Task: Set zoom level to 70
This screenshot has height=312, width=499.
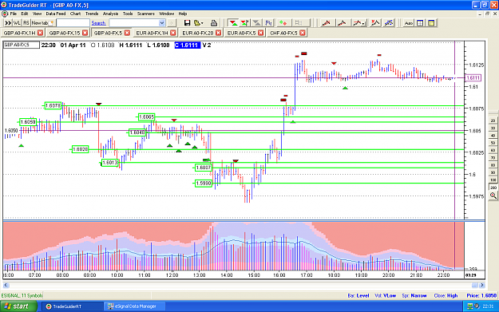Action: (493, 158)
